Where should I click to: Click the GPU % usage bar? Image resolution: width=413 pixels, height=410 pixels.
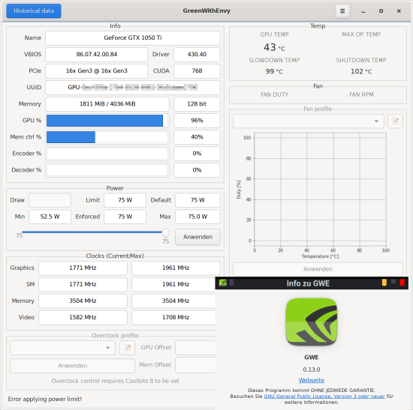pos(107,121)
